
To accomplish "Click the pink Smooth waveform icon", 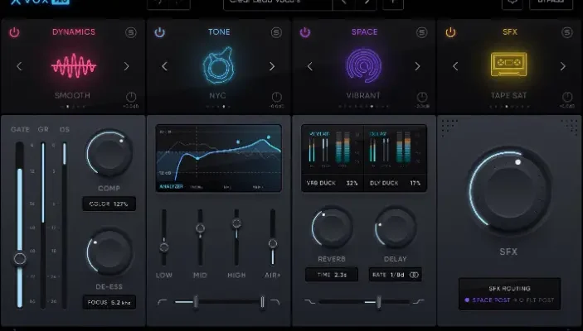I will coord(73,66).
